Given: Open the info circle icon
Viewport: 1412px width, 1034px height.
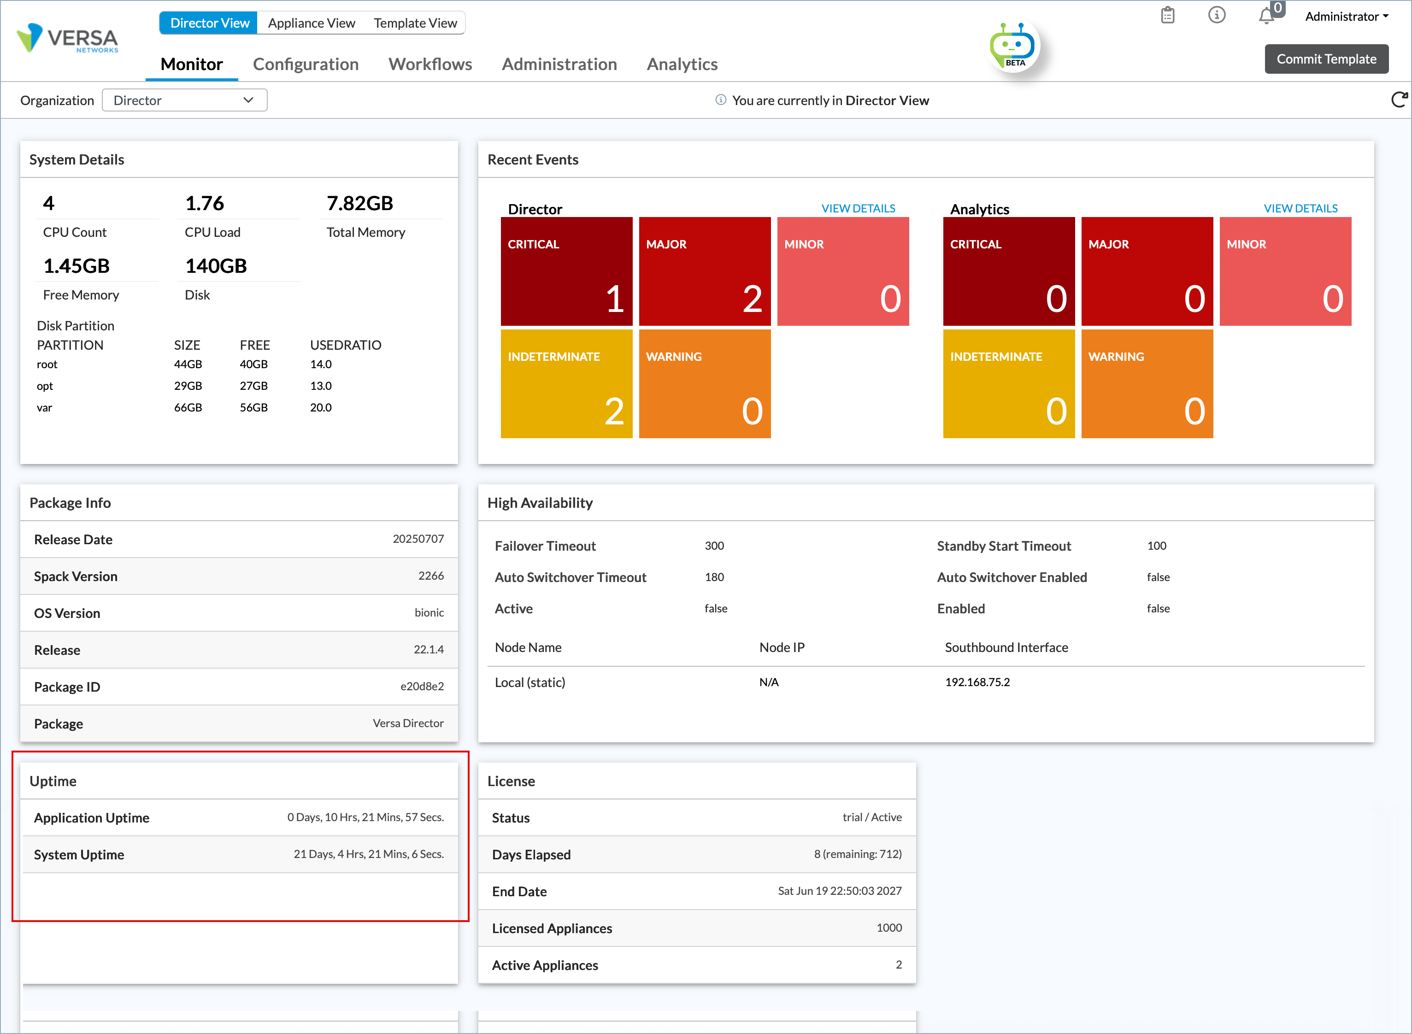Looking at the screenshot, I should [x=1216, y=15].
